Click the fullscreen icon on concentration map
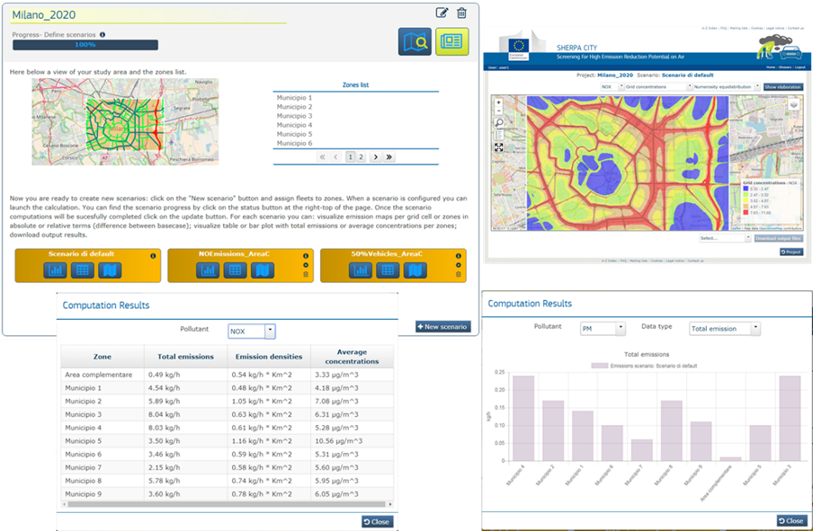The height and width of the screenshot is (531, 813). coord(499,147)
